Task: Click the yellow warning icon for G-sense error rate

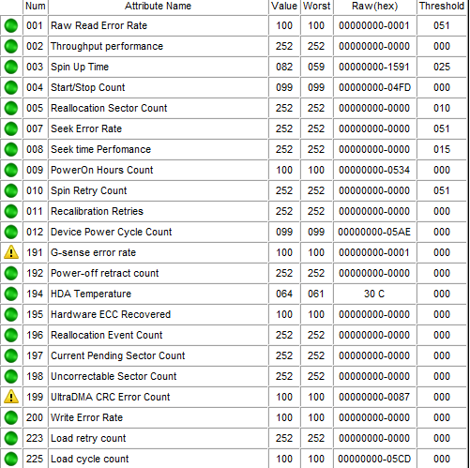Action: click(x=11, y=252)
